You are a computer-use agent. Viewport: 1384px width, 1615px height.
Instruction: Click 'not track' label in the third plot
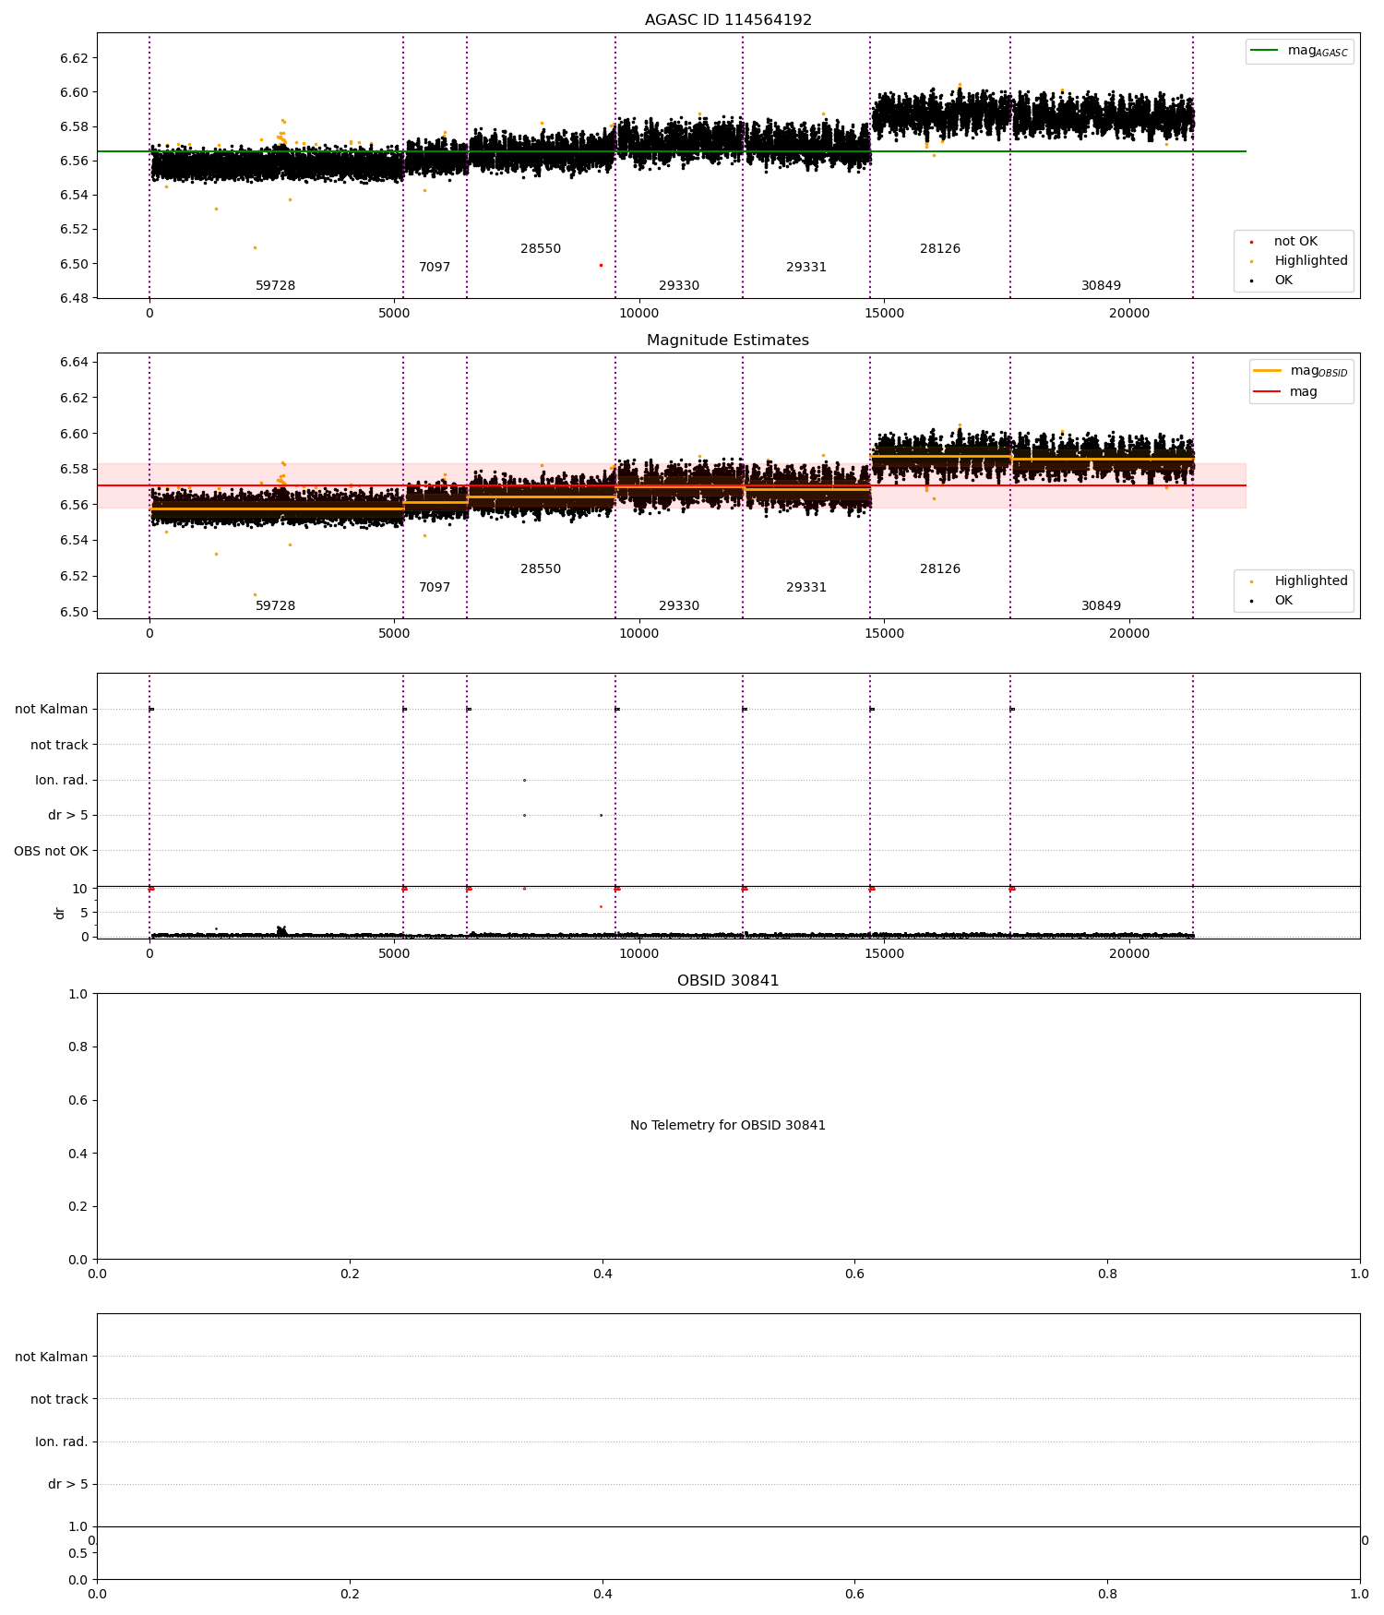coord(59,745)
